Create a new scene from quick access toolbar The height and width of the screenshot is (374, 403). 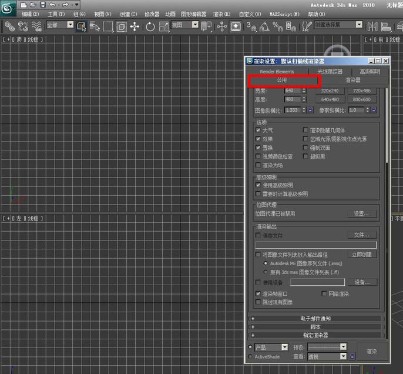[23, 5]
